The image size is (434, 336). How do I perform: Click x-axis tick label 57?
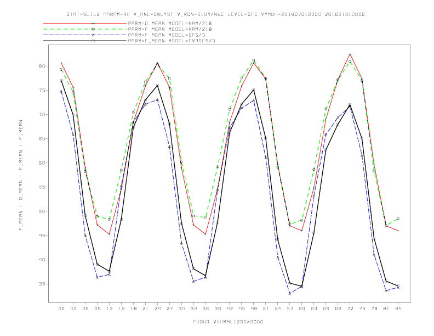(x=290, y=309)
